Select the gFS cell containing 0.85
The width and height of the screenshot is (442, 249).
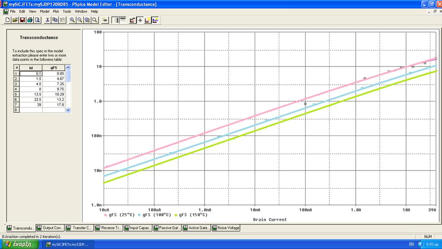(x=54, y=73)
